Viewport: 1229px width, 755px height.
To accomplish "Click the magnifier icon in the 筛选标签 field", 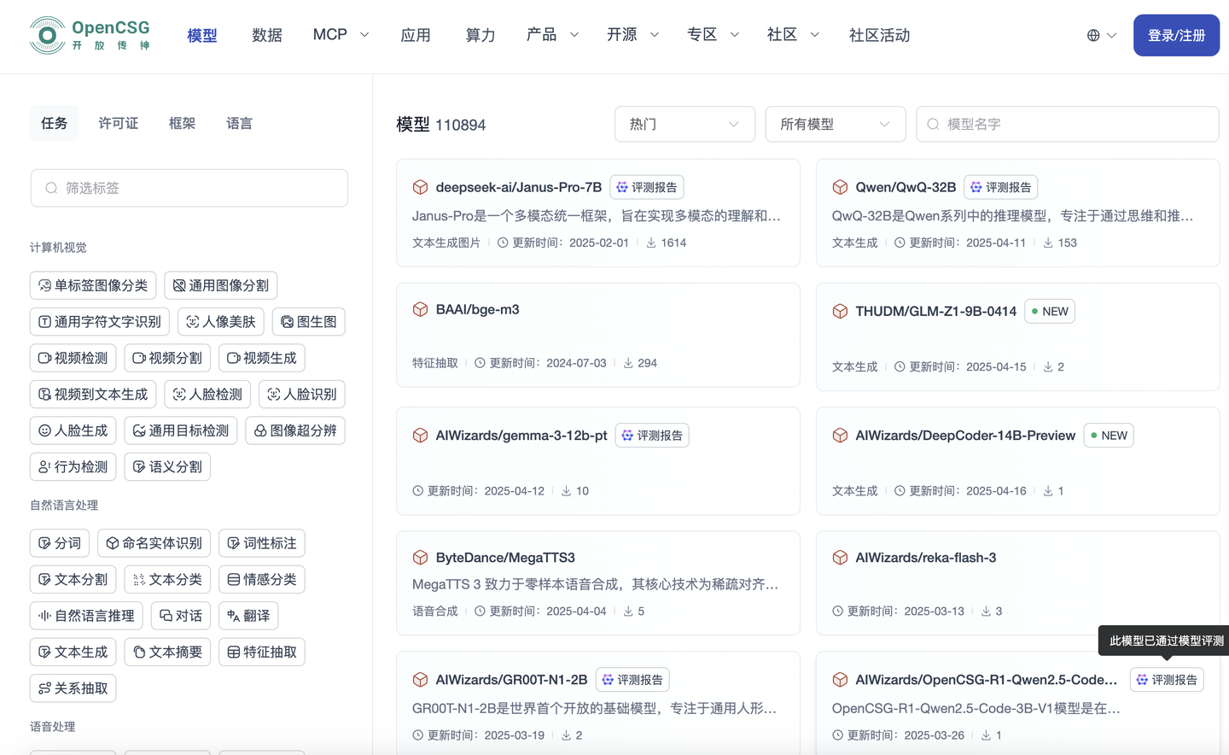I will (x=51, y=188).
